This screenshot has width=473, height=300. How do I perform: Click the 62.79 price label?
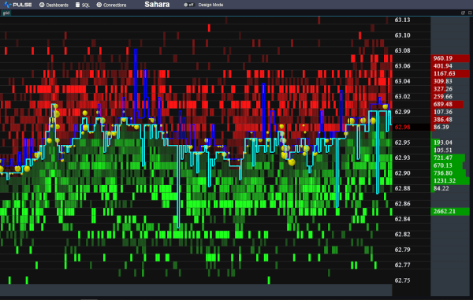point(402,250)
